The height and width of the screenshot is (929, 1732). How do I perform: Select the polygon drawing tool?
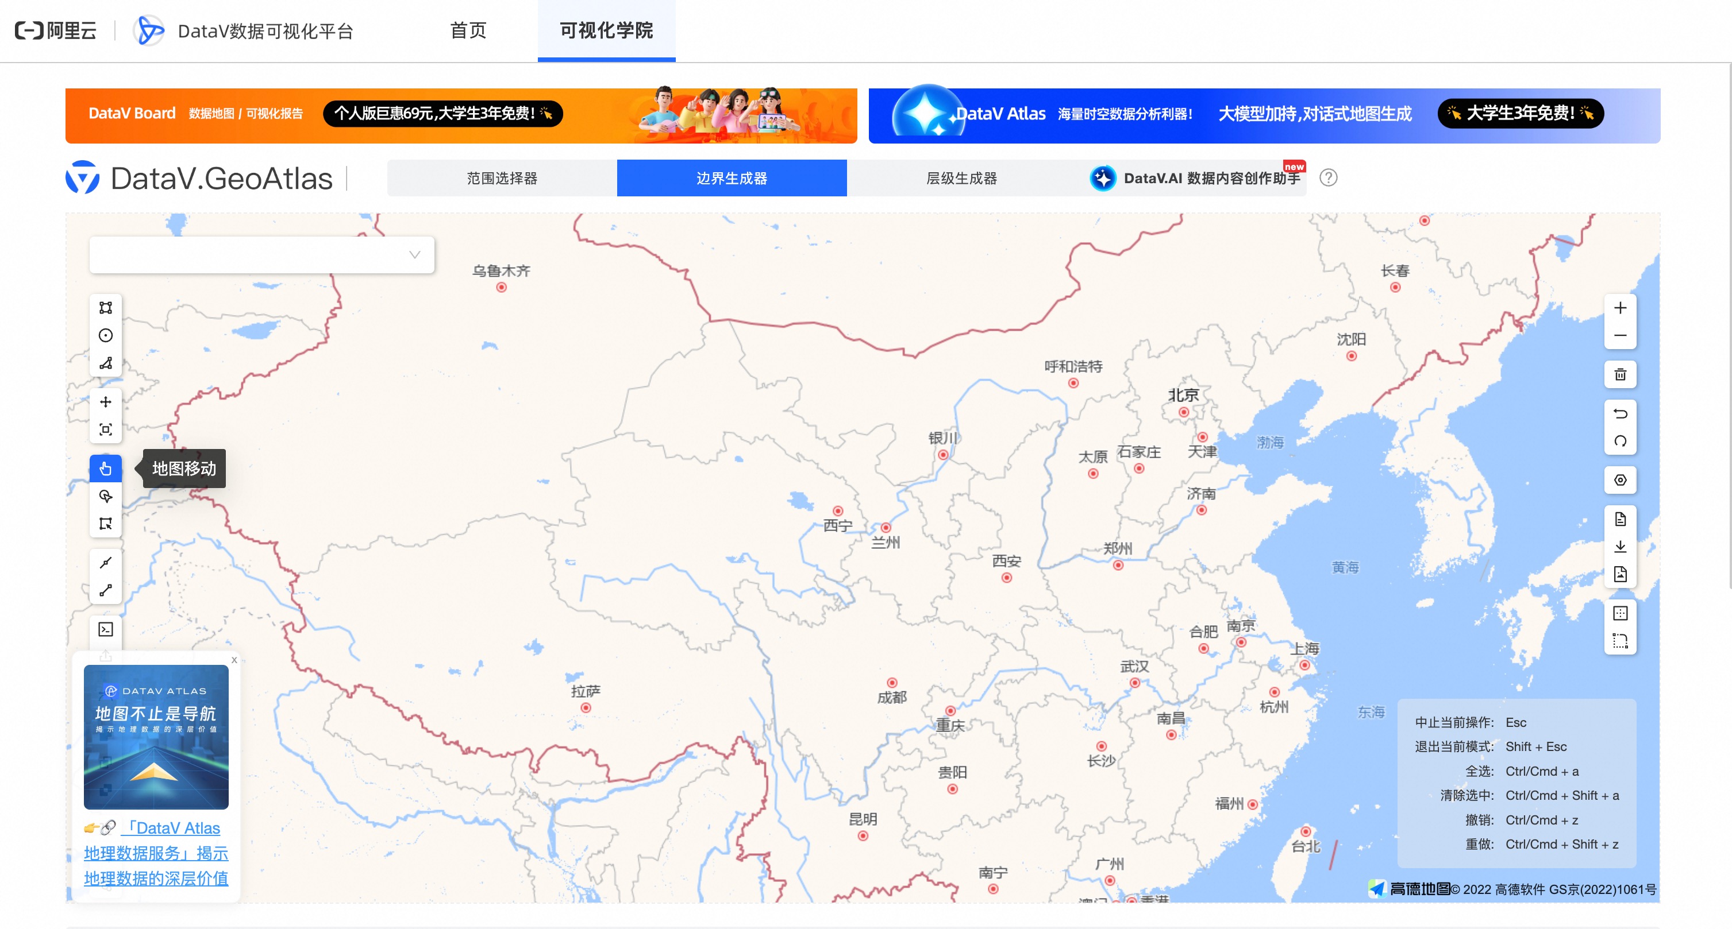[x=106, y=363]
